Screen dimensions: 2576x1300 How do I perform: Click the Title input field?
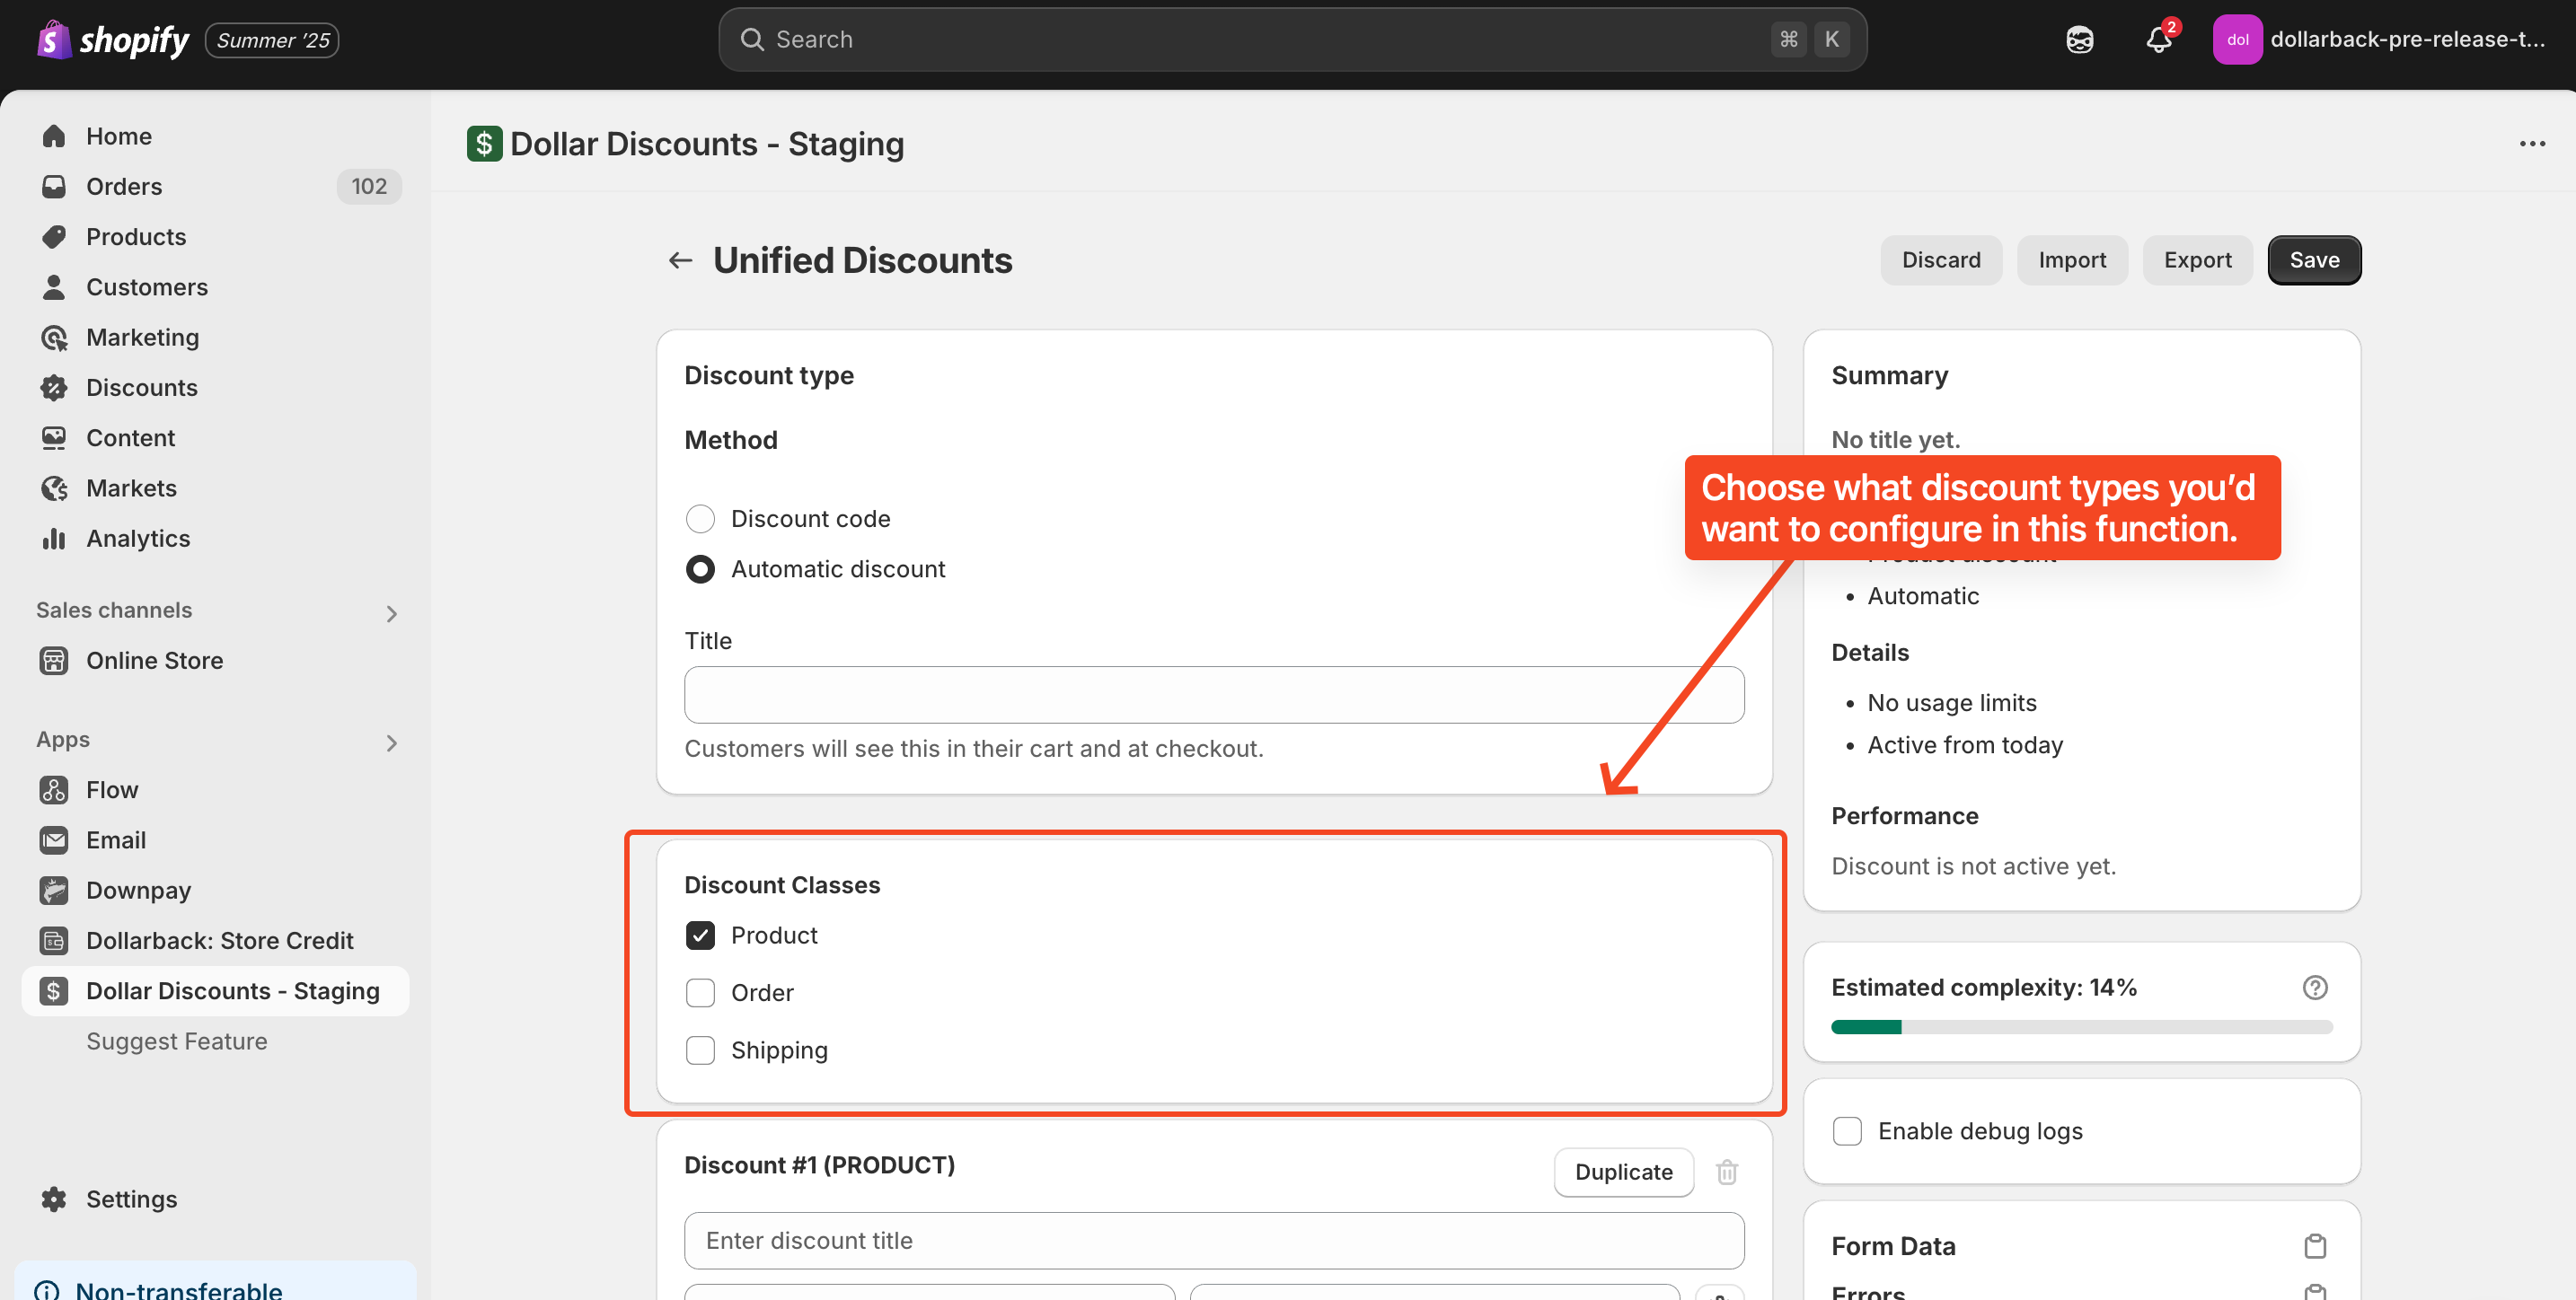[1213, 696]
